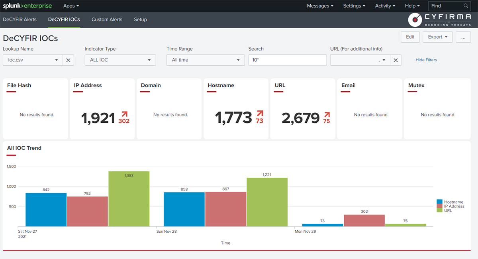
Task: Click the Mutex panel title
Action: click(x=416, y=85)
